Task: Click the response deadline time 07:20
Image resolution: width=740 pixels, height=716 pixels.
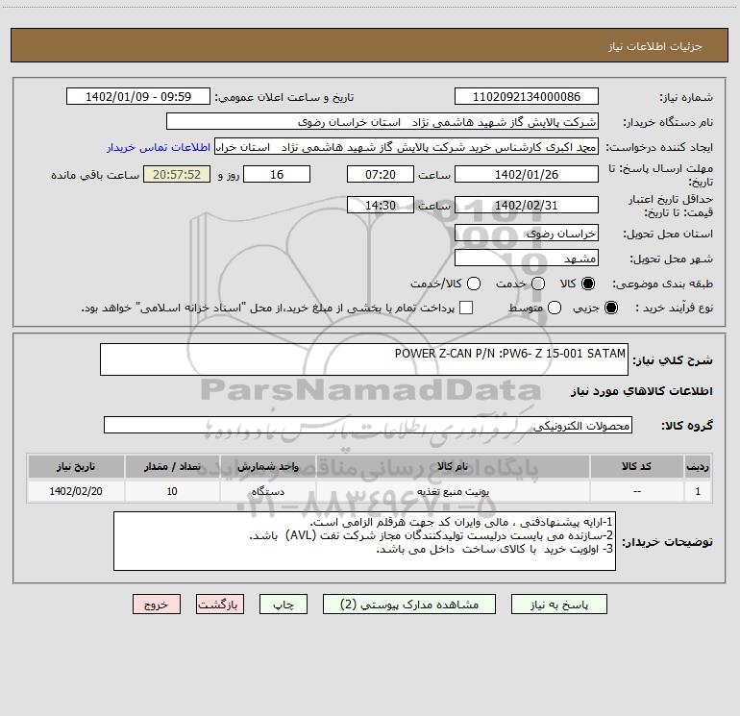Action: coord(381,174)
